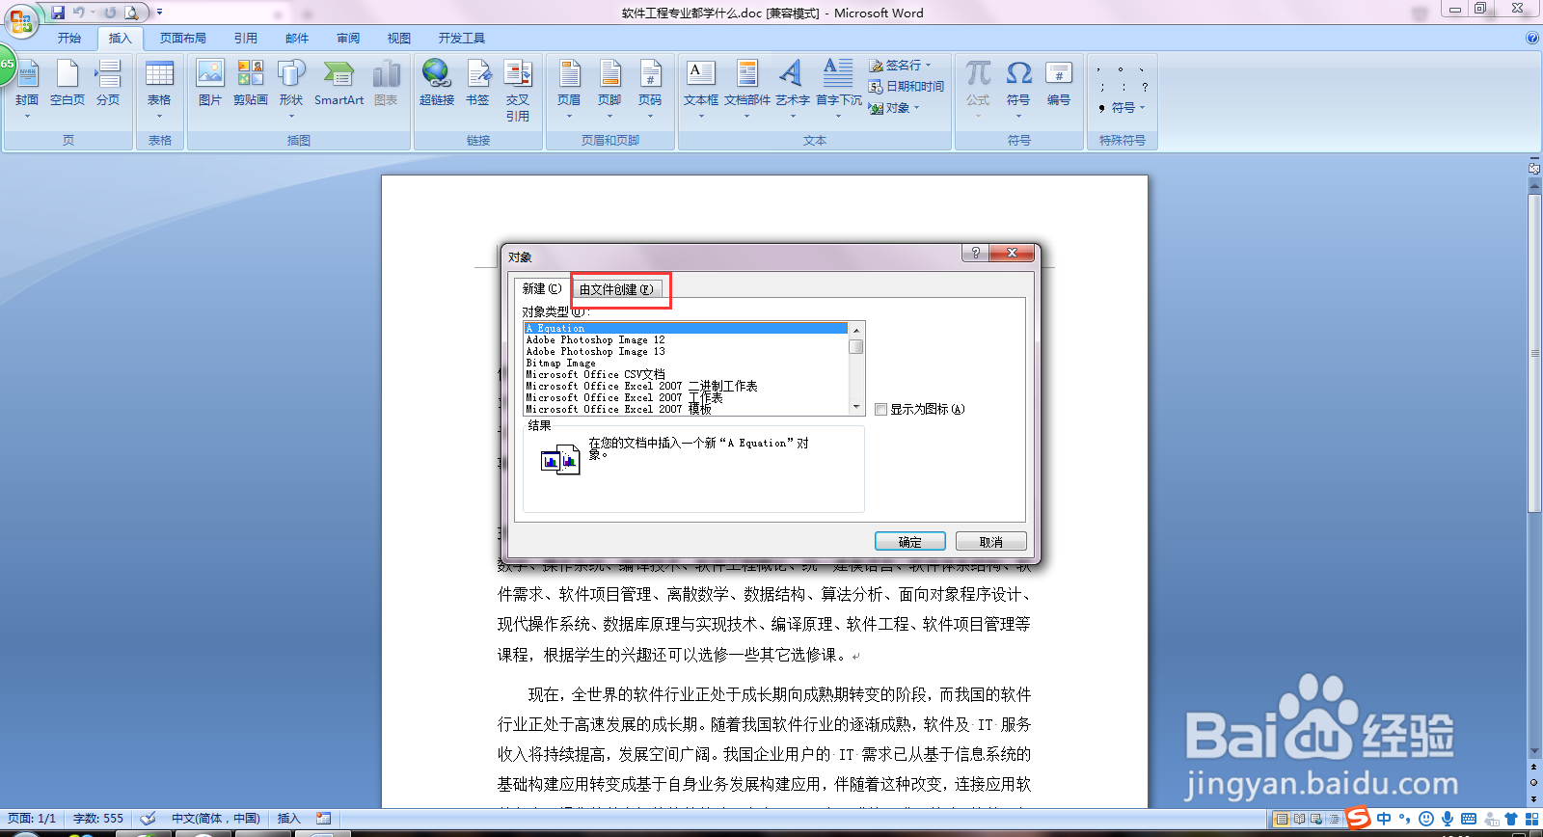Expand the header (页眉) dropdown
1543x837 pixels.
[569, 116]
